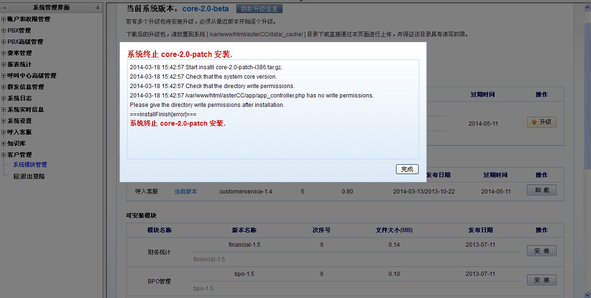Expand the PBX高级管理 tree node
Viewport: 591px width, 298px height.
tap(4, 42)
